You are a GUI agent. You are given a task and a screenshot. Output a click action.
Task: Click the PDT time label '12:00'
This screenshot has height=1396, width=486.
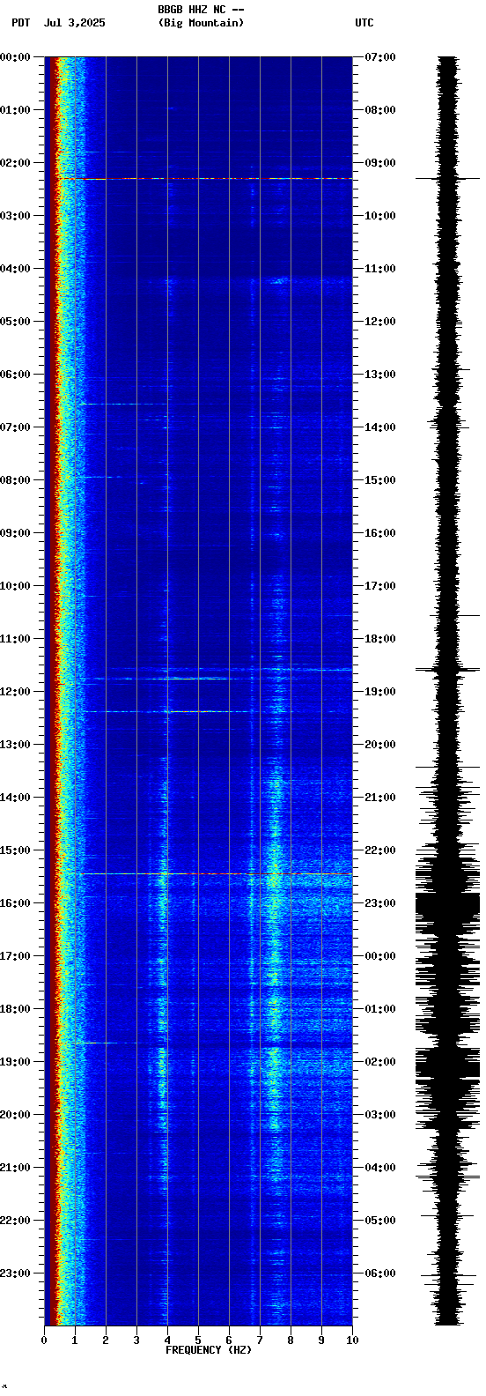tap(15, 692)
